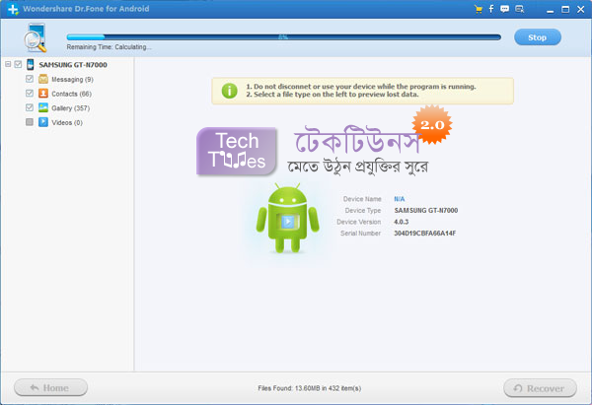Click the Dr.Fone plus logo icon
The image size is (592, 405).
point(13,9)
